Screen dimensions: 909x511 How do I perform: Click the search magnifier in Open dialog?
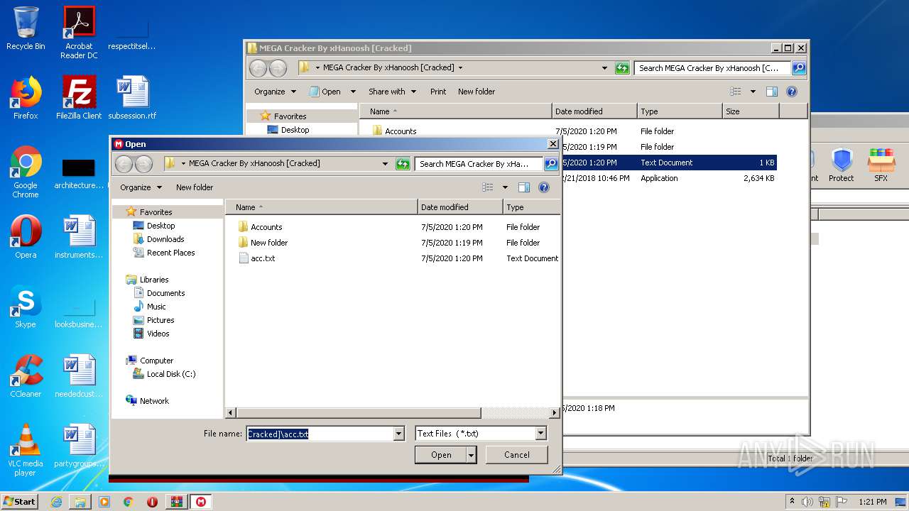click(551, 164)
